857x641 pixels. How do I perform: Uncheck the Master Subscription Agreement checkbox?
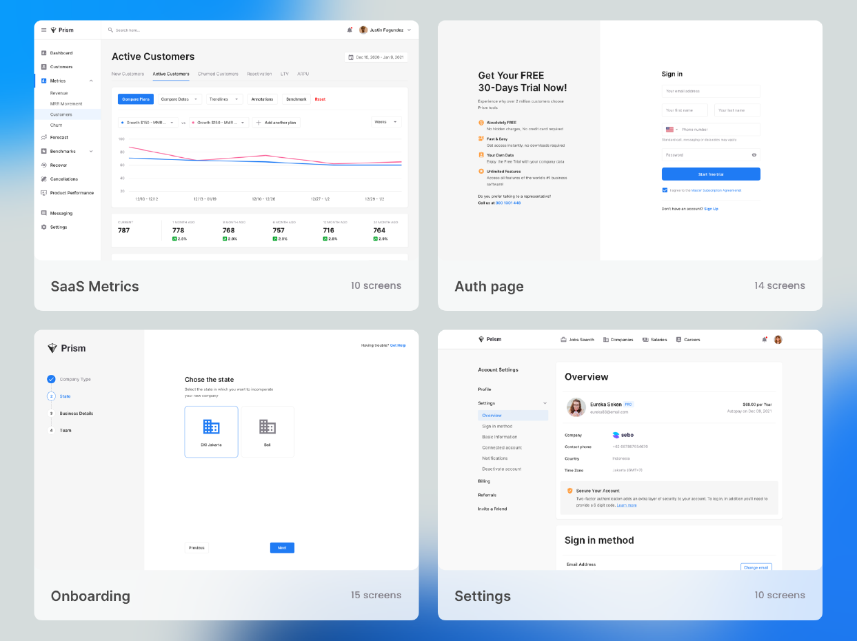pos(665,190)
